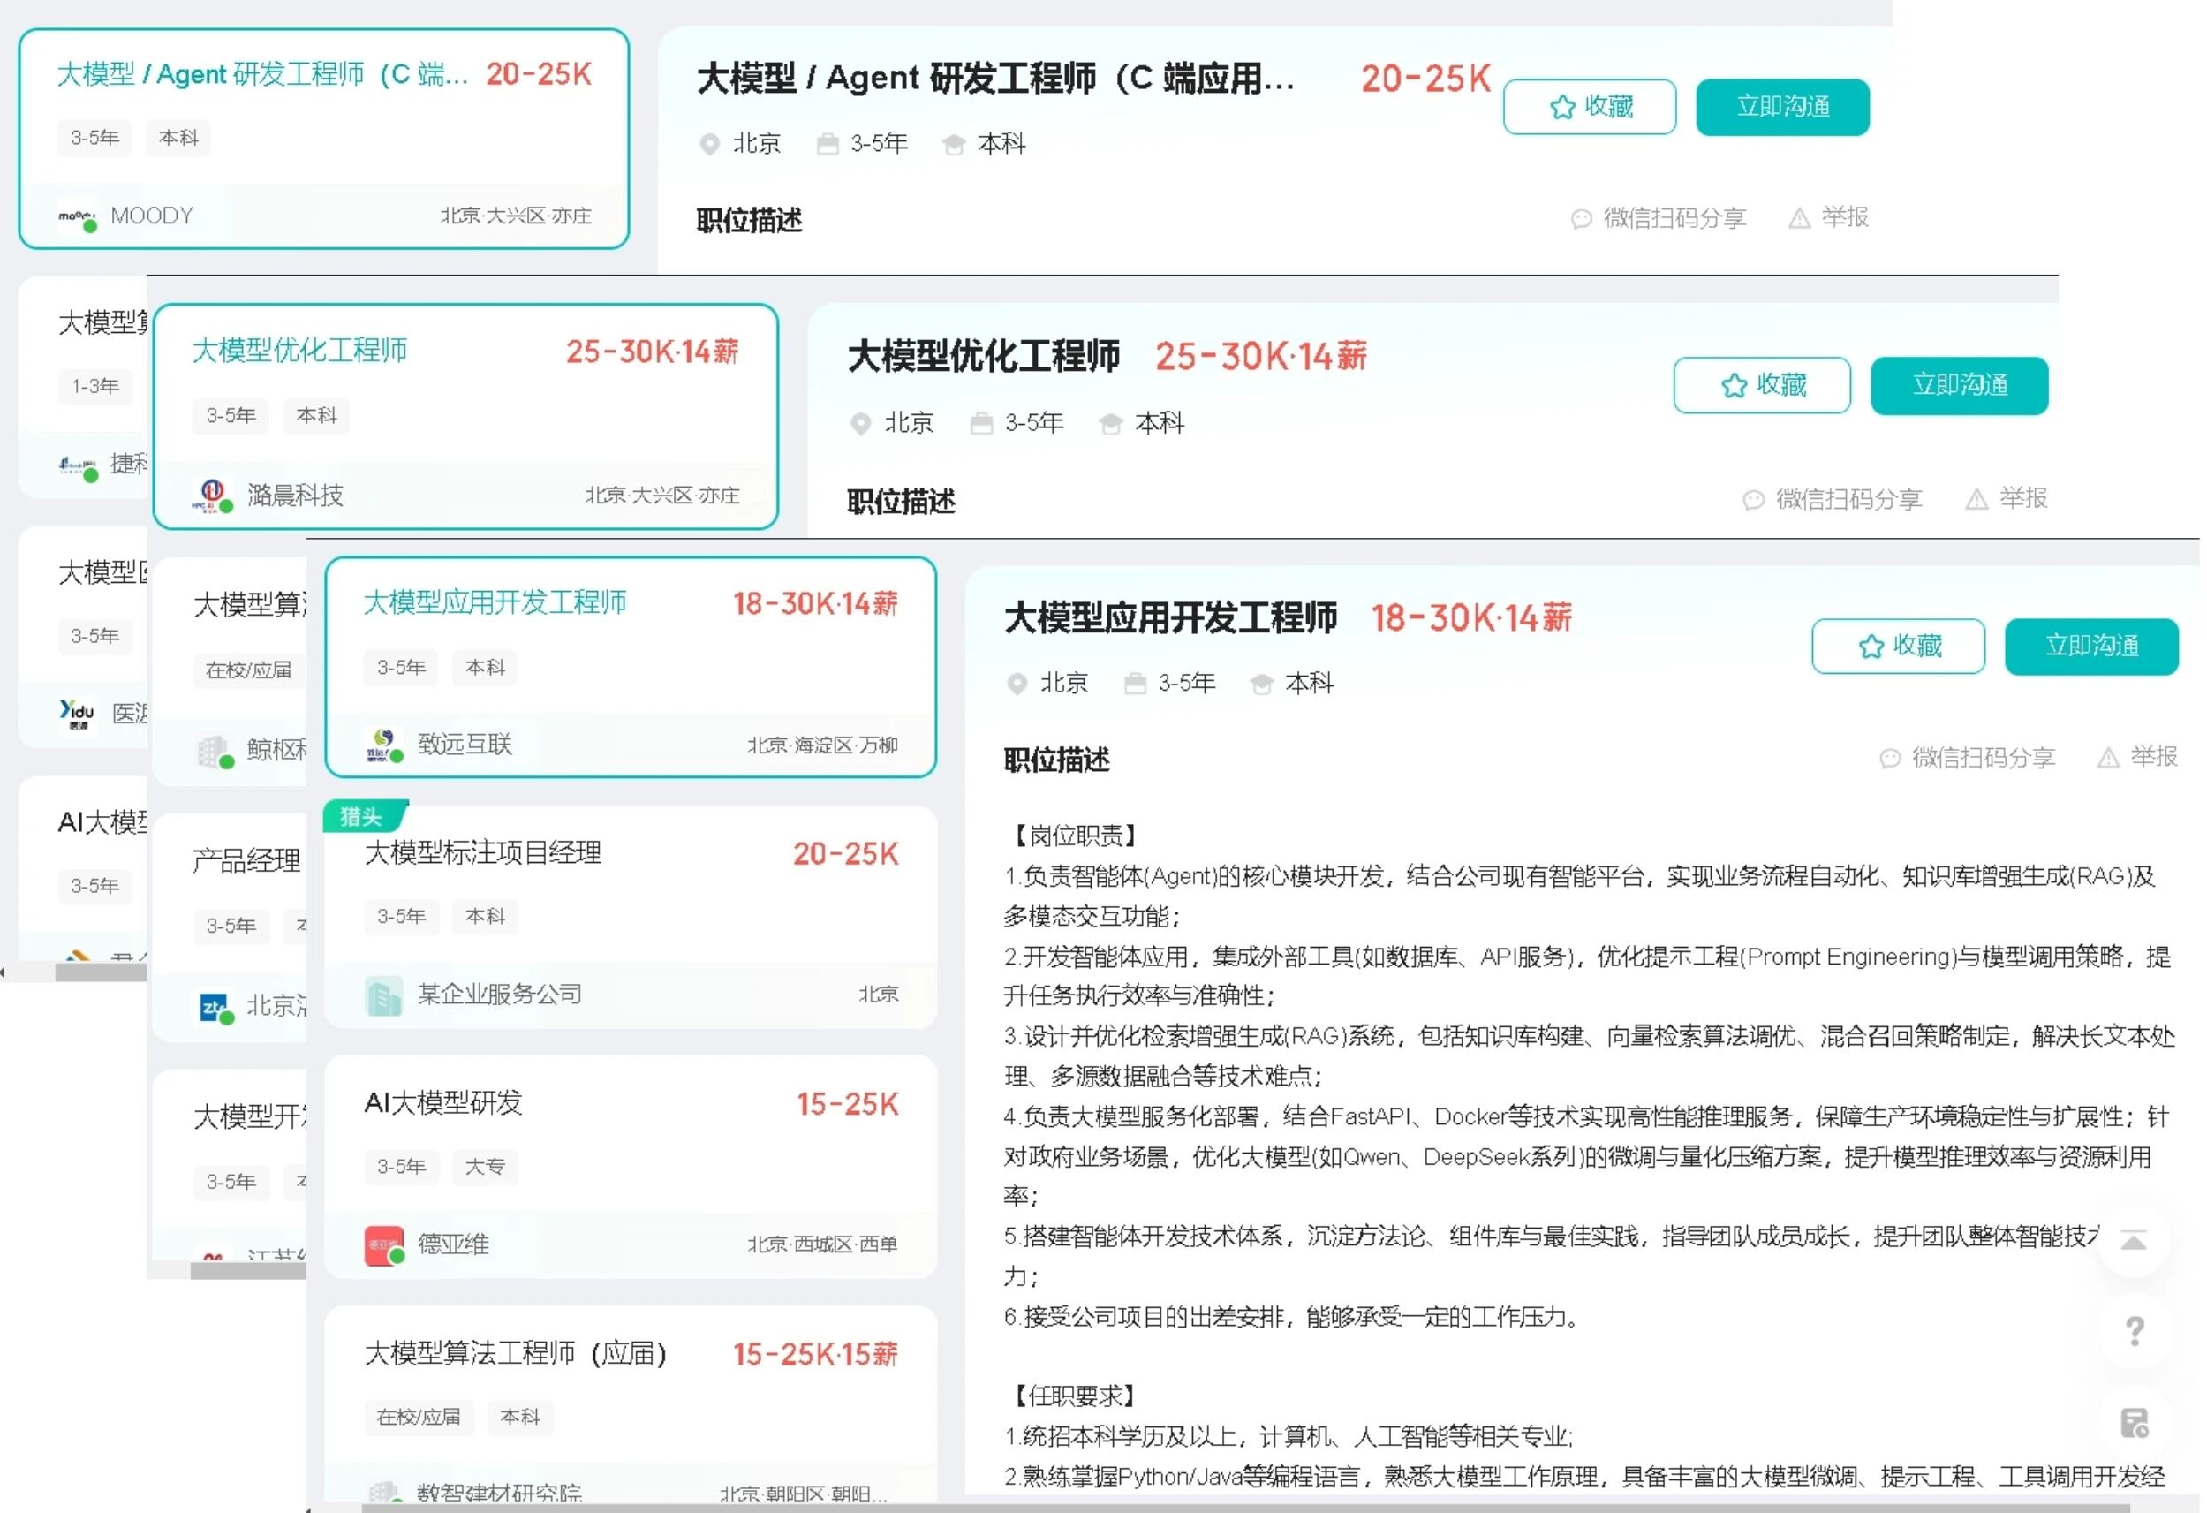
Task: Click company name 某企业服务公司
Action: click(500, 995)
